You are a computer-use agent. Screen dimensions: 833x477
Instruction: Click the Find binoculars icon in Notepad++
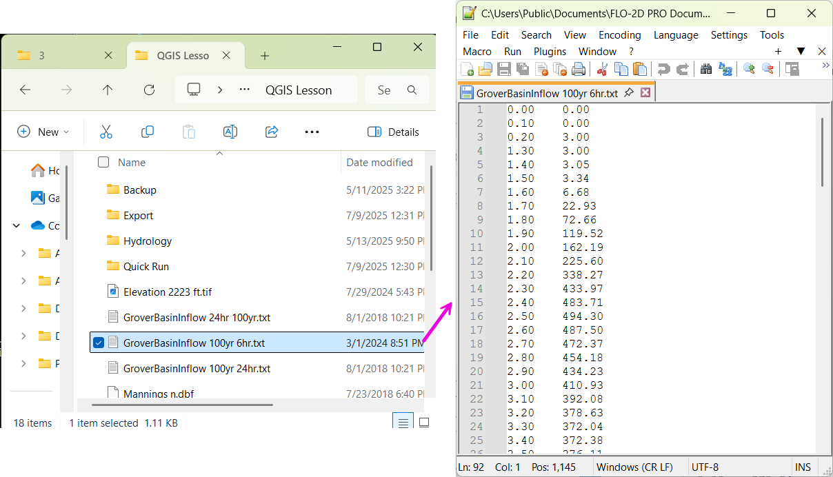[705, 69]
